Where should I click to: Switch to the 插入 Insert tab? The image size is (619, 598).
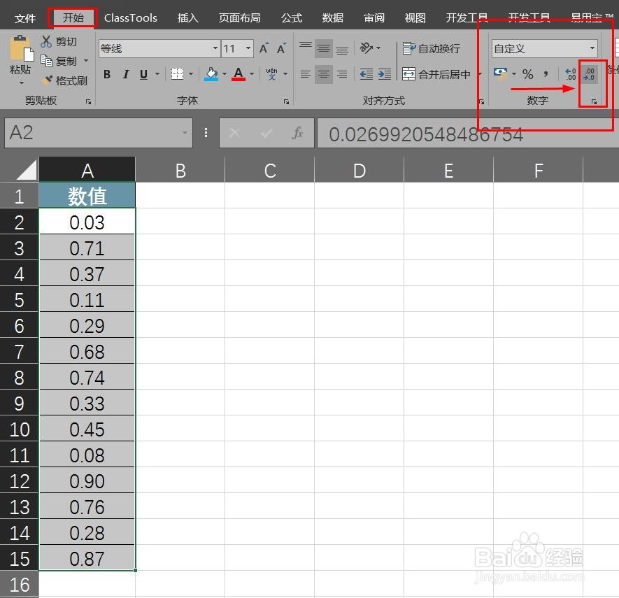point(188,17)
